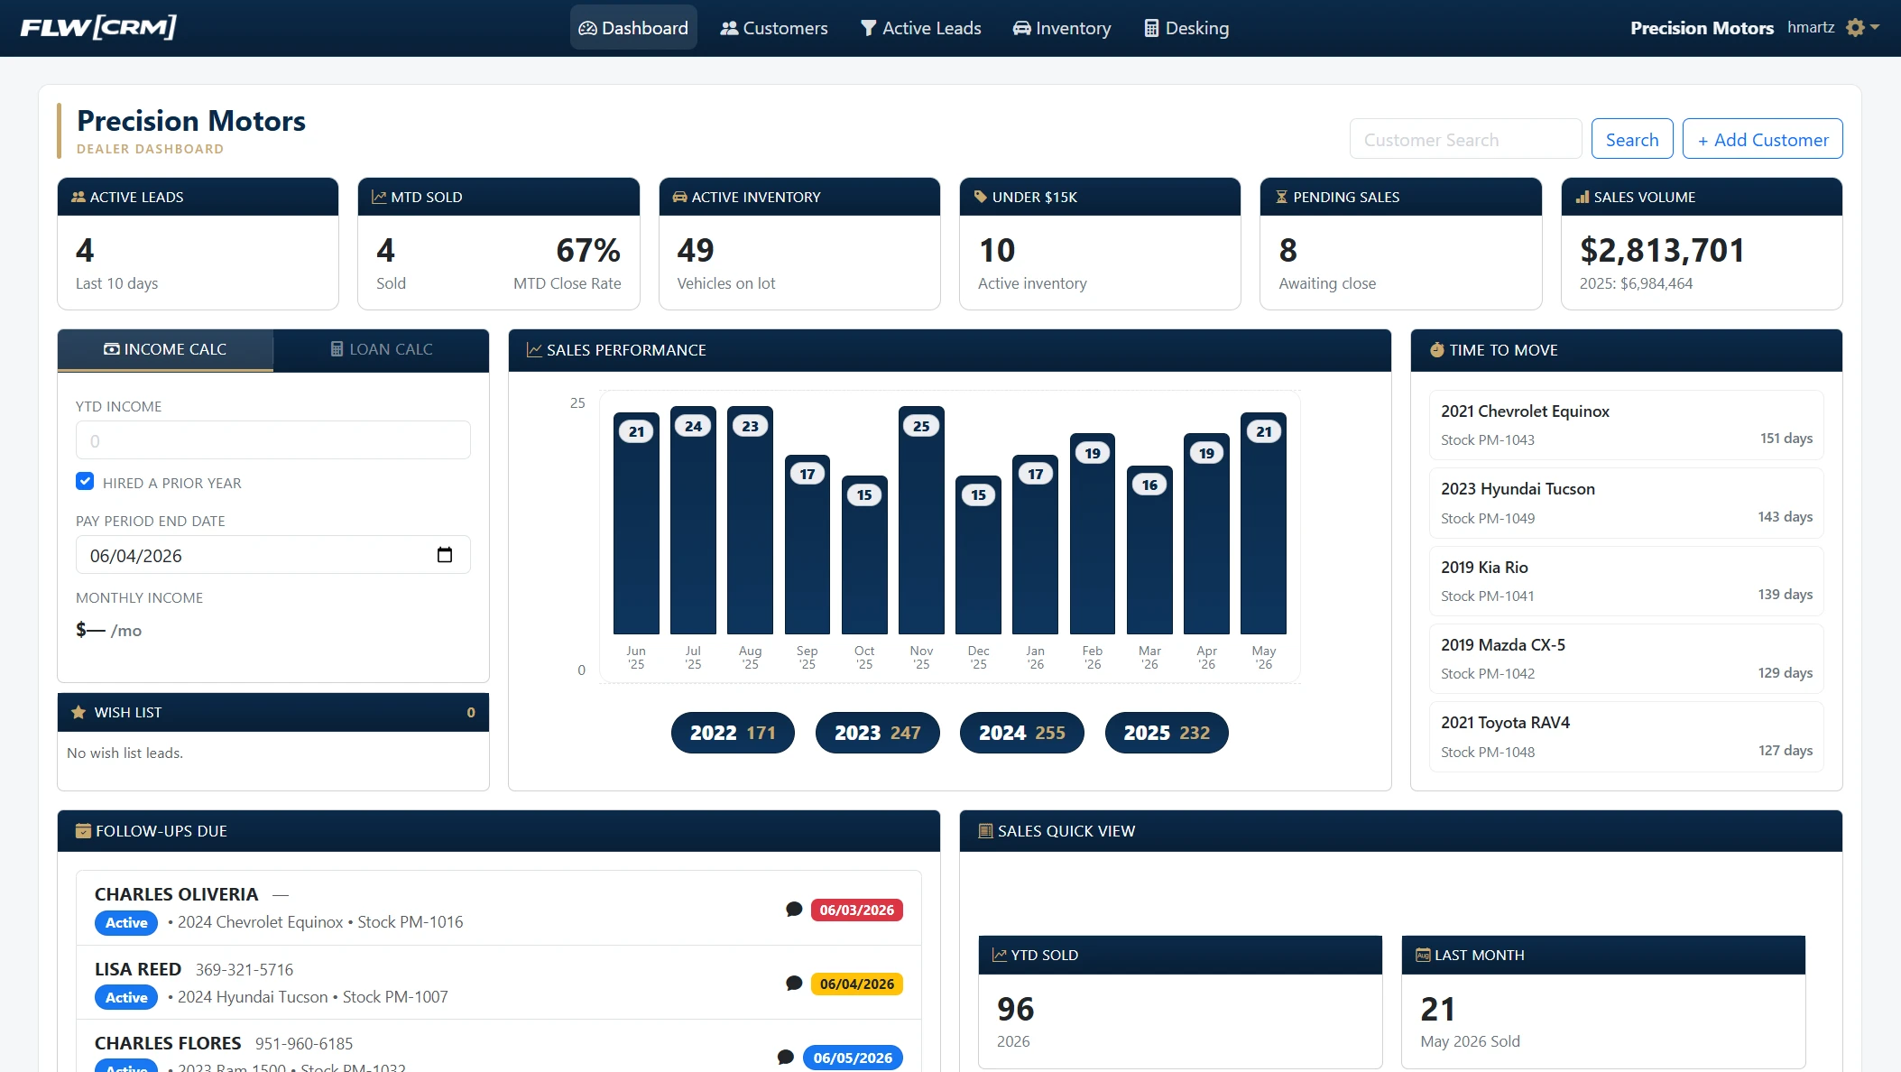Click the MTD Sold chart icon

(x=379, y=197)
